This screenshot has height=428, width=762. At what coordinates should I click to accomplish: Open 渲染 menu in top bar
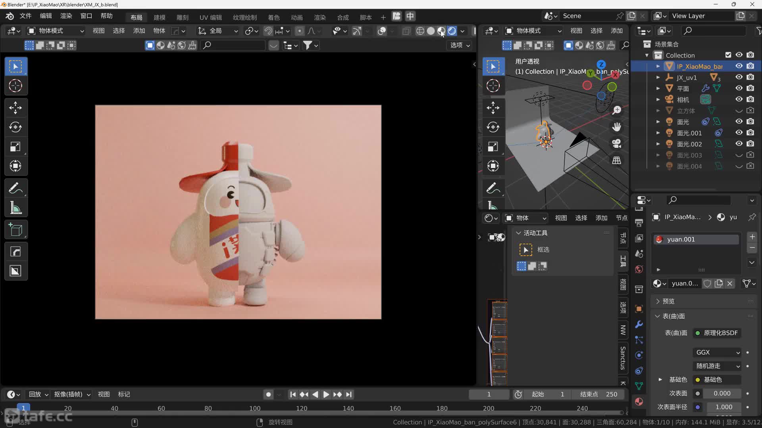(66, 16)
